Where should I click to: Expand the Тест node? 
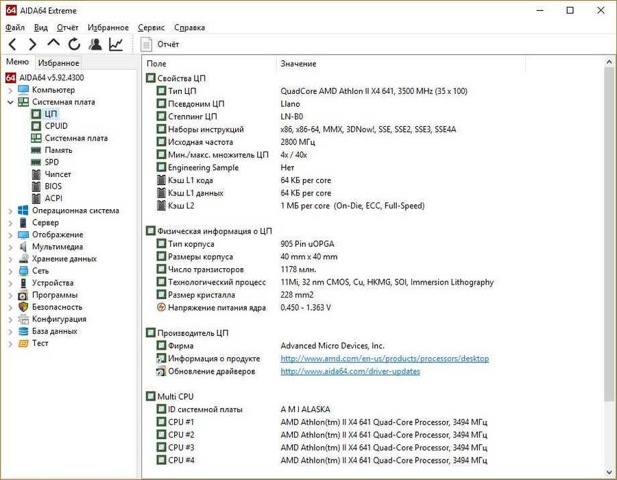coord(10,344)
